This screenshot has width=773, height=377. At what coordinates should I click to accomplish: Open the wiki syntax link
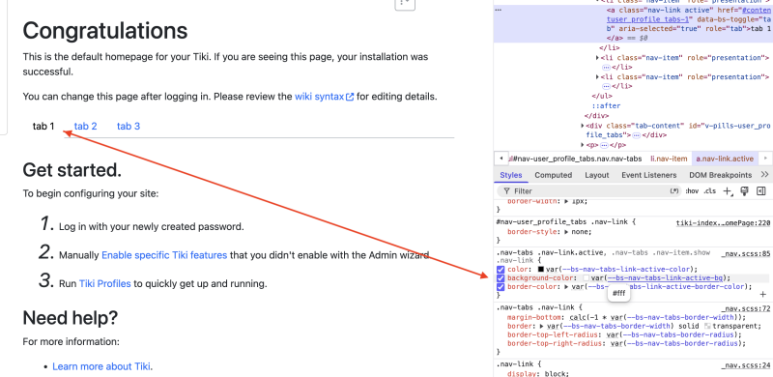pyautogui.click(x=319, y=97)
